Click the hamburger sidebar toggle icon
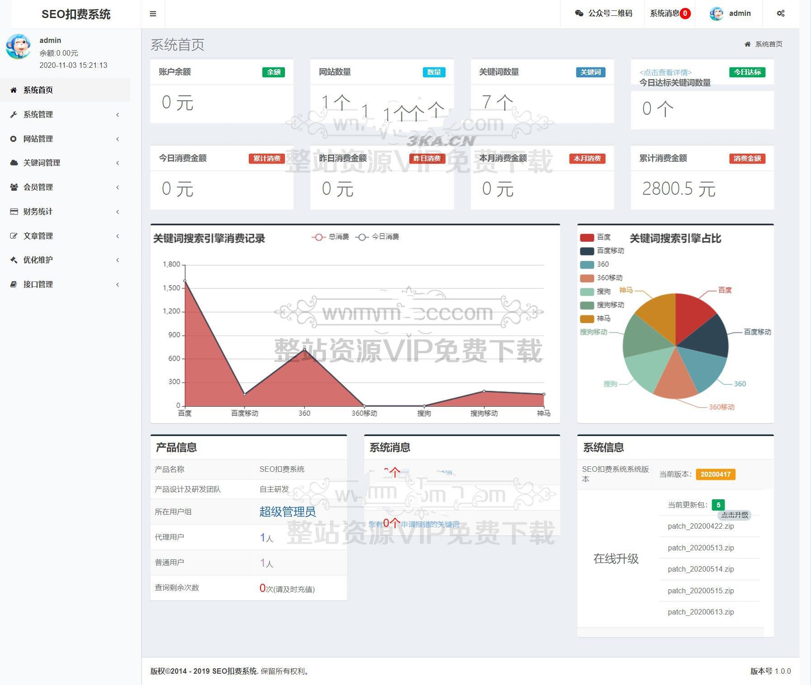Image resolution: width=811 pixels, height=685 pixels. coord(153,14)
